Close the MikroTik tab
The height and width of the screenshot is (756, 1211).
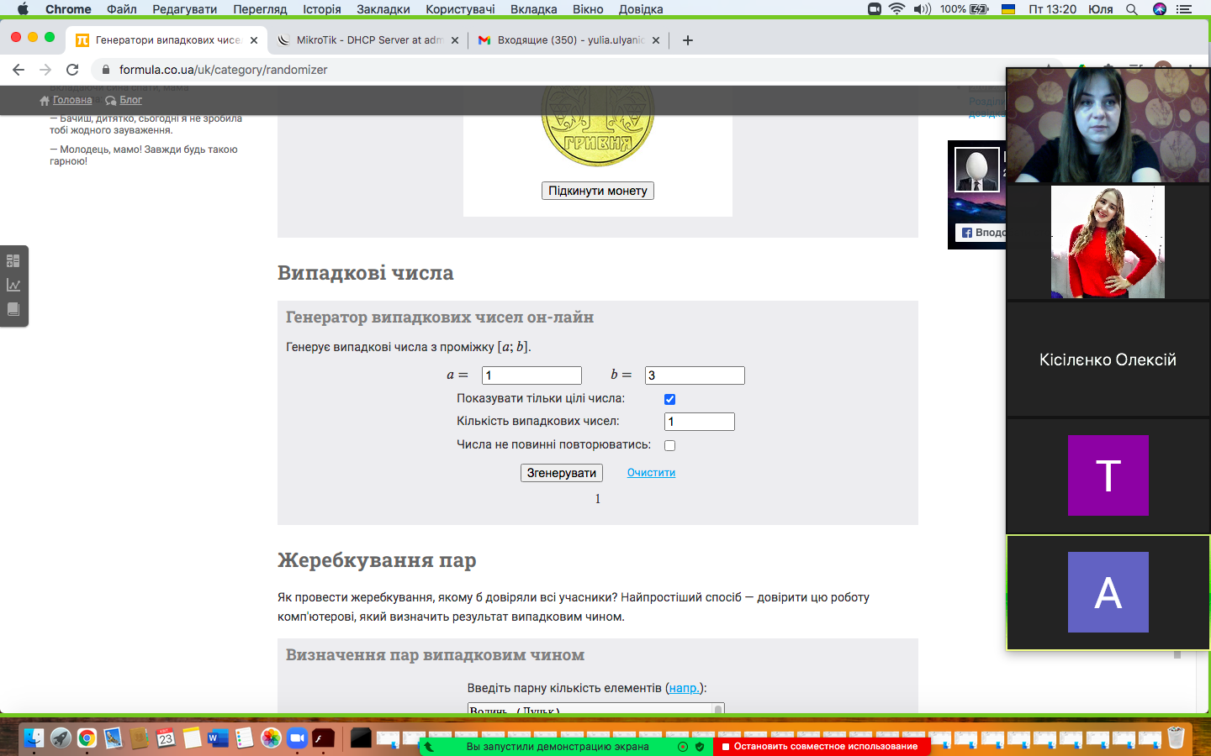[x=455, y=40]
